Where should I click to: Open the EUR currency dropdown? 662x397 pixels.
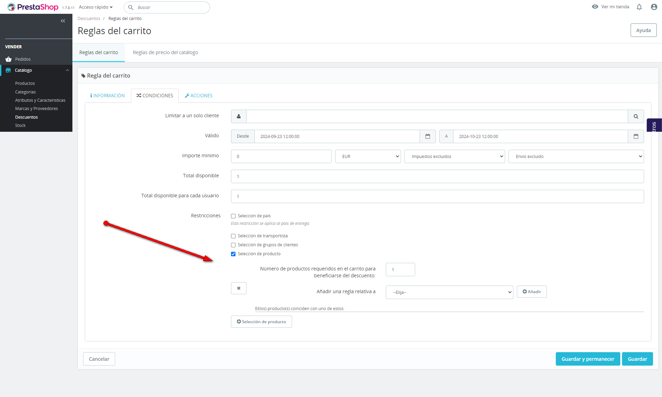(368, 157)
